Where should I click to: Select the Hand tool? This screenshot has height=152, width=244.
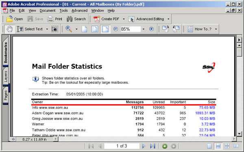[x=9, y=29]
